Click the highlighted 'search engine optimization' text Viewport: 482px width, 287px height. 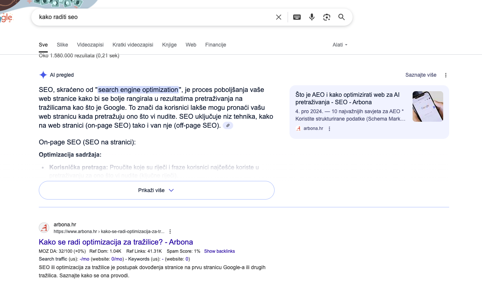138,90
